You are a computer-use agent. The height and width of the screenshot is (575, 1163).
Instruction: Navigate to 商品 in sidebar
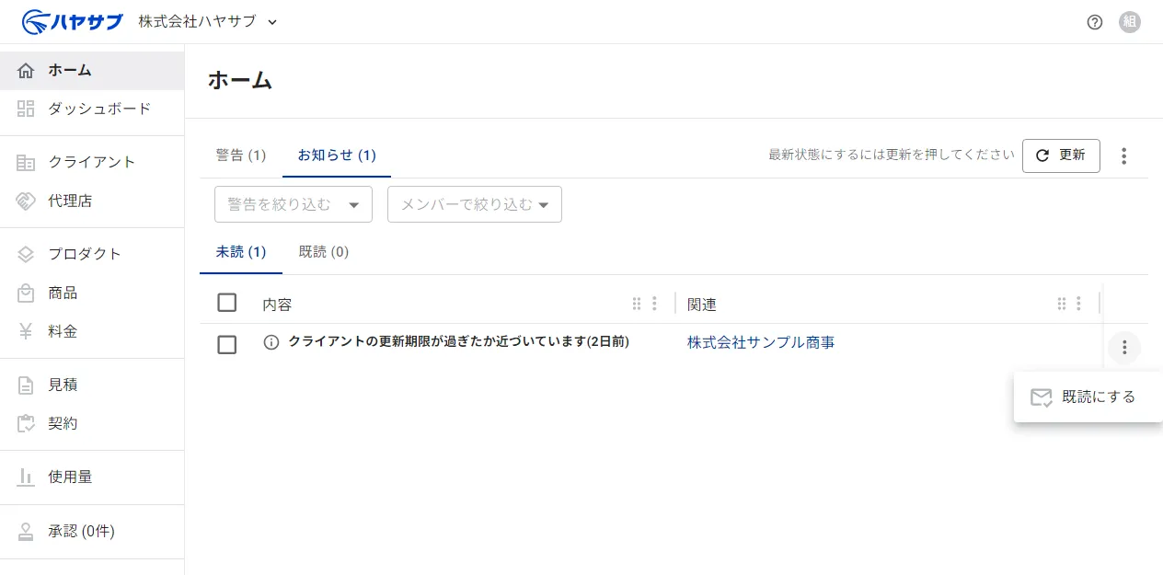coord(92,293)
